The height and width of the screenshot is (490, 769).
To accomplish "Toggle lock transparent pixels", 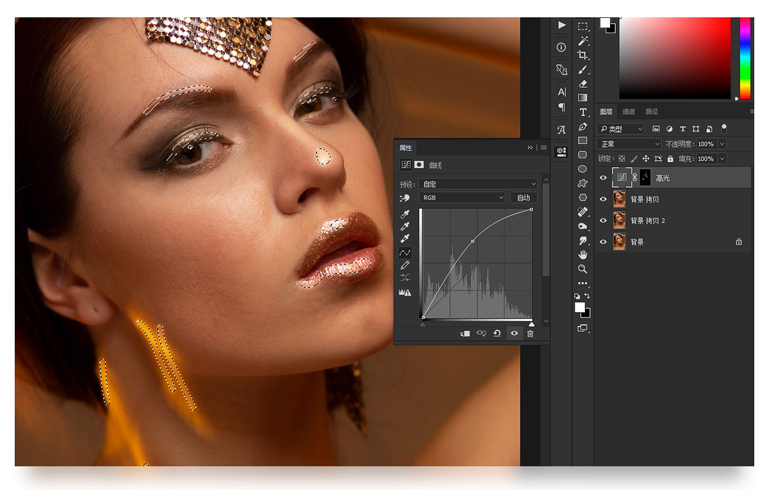I will pyautogui.click(x=622, y=159).
